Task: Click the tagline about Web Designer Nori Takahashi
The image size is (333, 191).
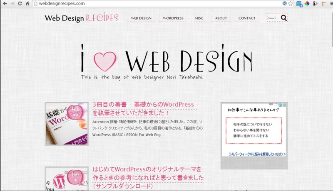Action: coord(142,77)
